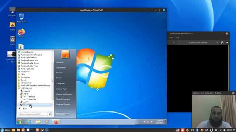
Task: Open the Trash icon on the host desktop
Action: click(12, 41)
